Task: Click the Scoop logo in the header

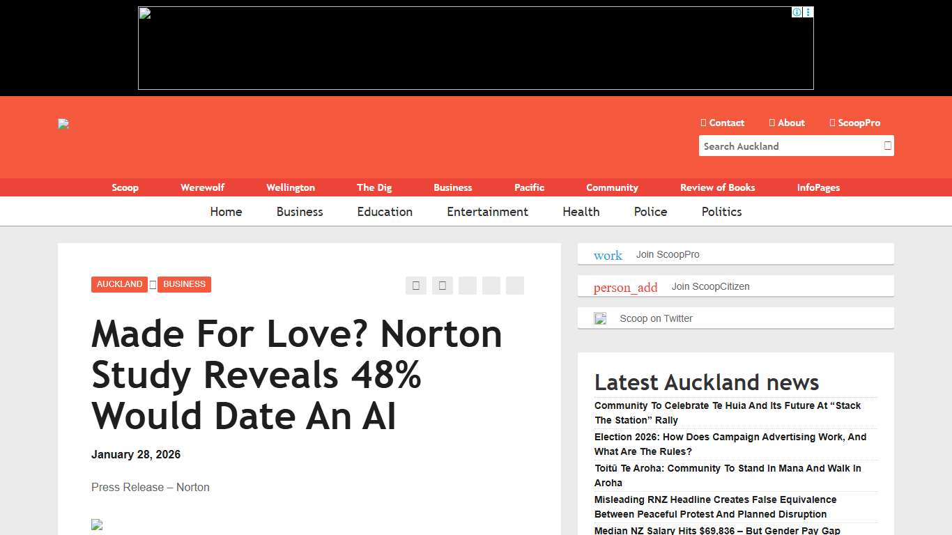Action: pos(63,124)
